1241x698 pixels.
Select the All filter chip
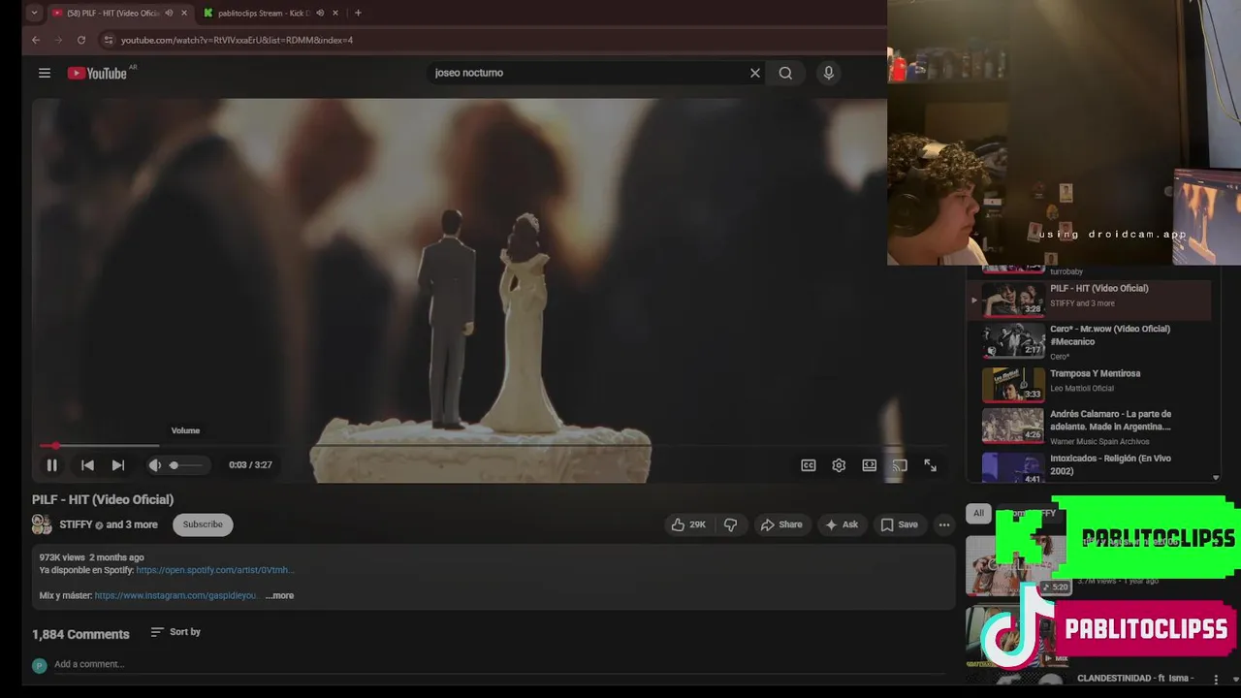[978, 513]
